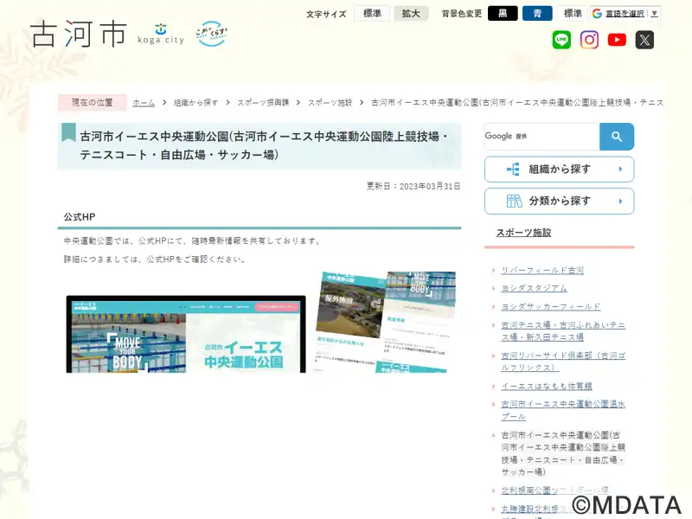The image size is (692, 519).
Task: Open the Instagram icon link
Action: click(589, 40)
